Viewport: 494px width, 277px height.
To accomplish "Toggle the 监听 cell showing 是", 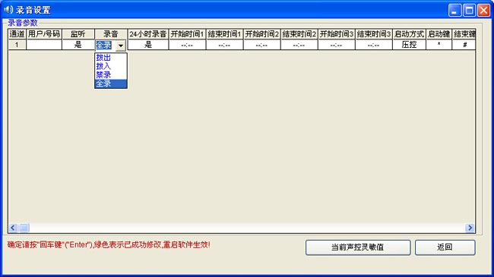I will pos(78,45).
